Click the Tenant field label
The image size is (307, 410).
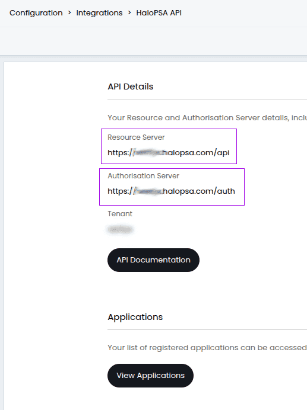click(x=120, y=214)
